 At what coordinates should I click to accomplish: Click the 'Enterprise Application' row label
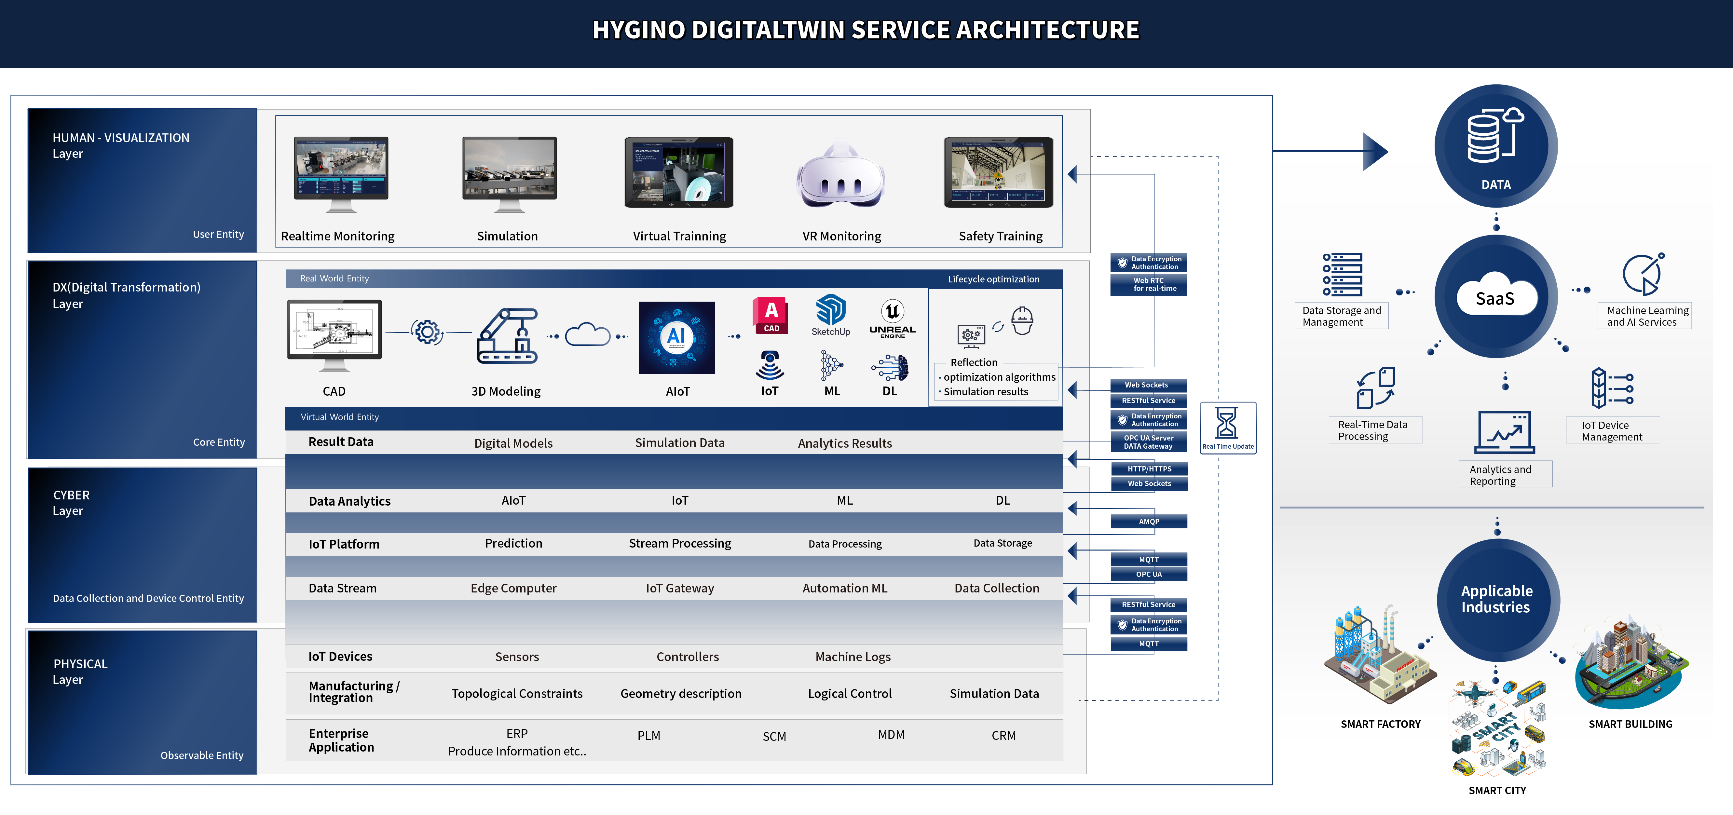tap(341, 740)
